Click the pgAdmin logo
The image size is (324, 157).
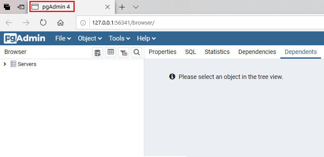pyautogui.click(x=24, y=38)
